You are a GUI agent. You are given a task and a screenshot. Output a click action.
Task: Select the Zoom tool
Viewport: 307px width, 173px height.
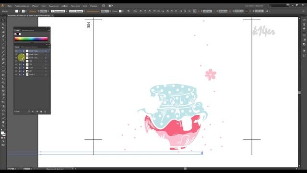pos(3,126)
